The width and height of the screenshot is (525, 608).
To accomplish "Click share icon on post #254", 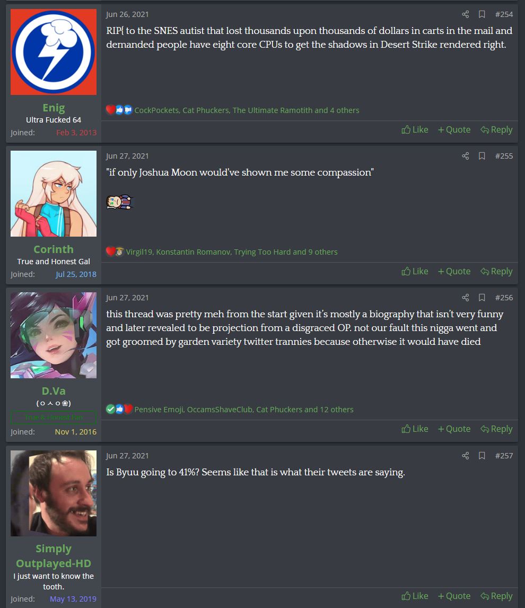I will click(x=465, y=14).
